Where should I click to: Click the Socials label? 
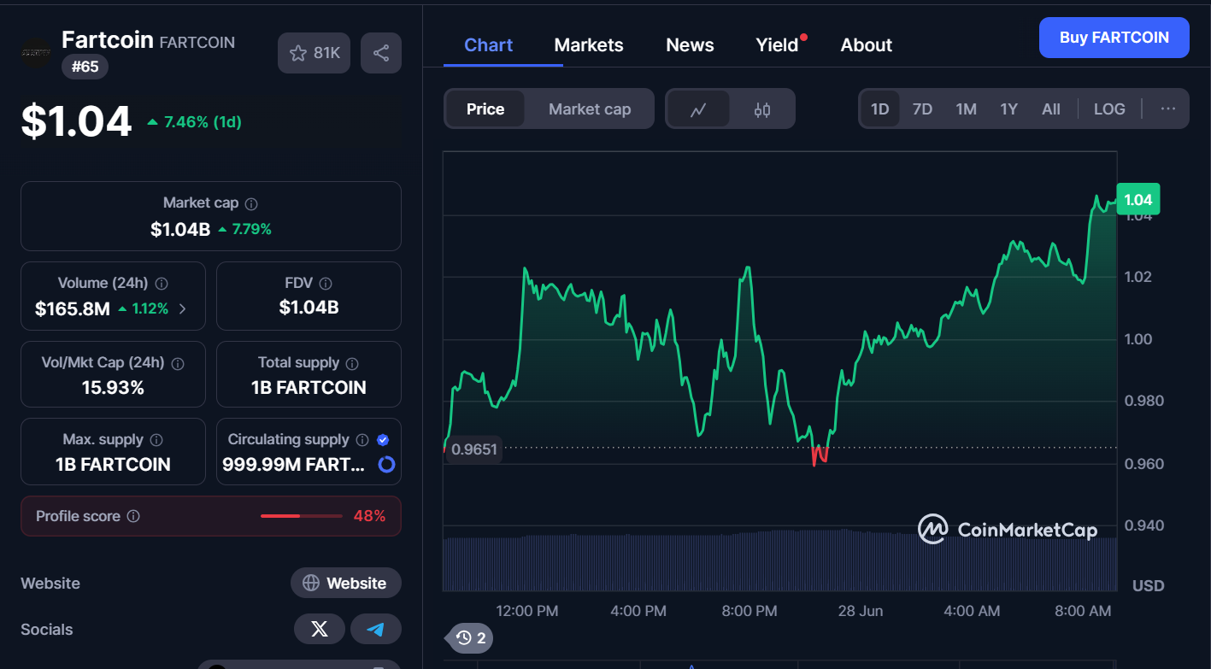point(47,630)
